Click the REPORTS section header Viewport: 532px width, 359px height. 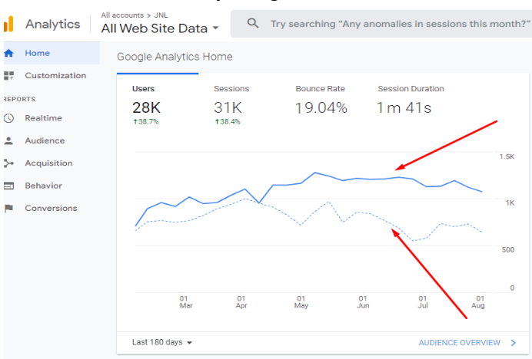click(20, 99)
